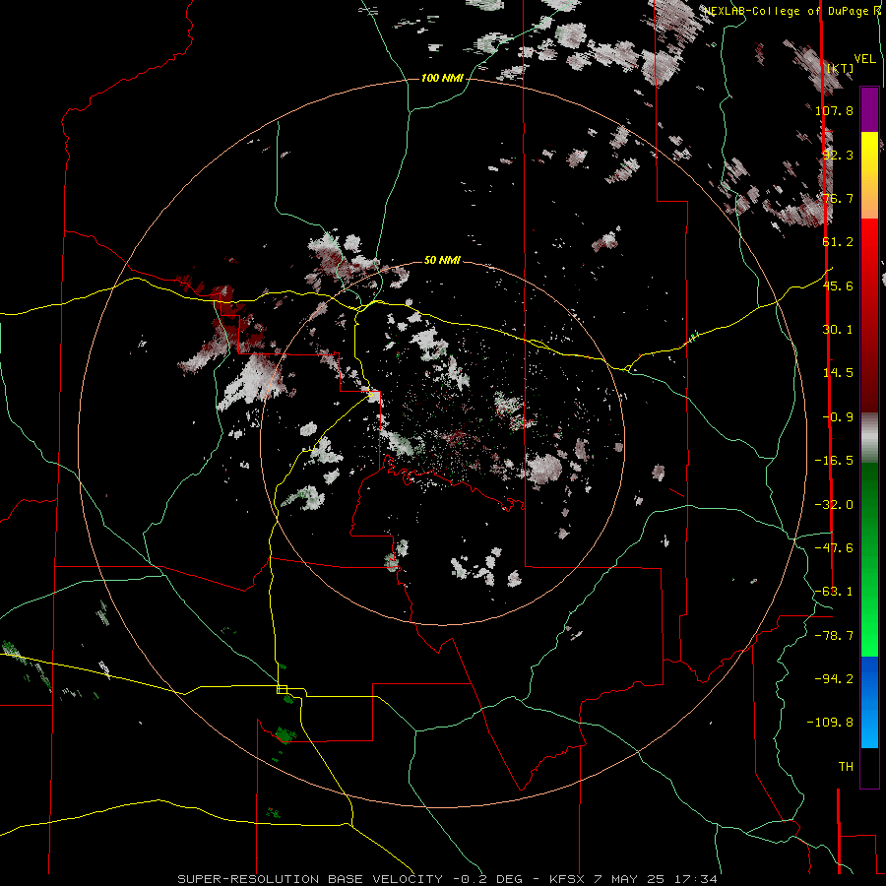
Task: Click the -78.7 scale value
Action: [834, 636]
